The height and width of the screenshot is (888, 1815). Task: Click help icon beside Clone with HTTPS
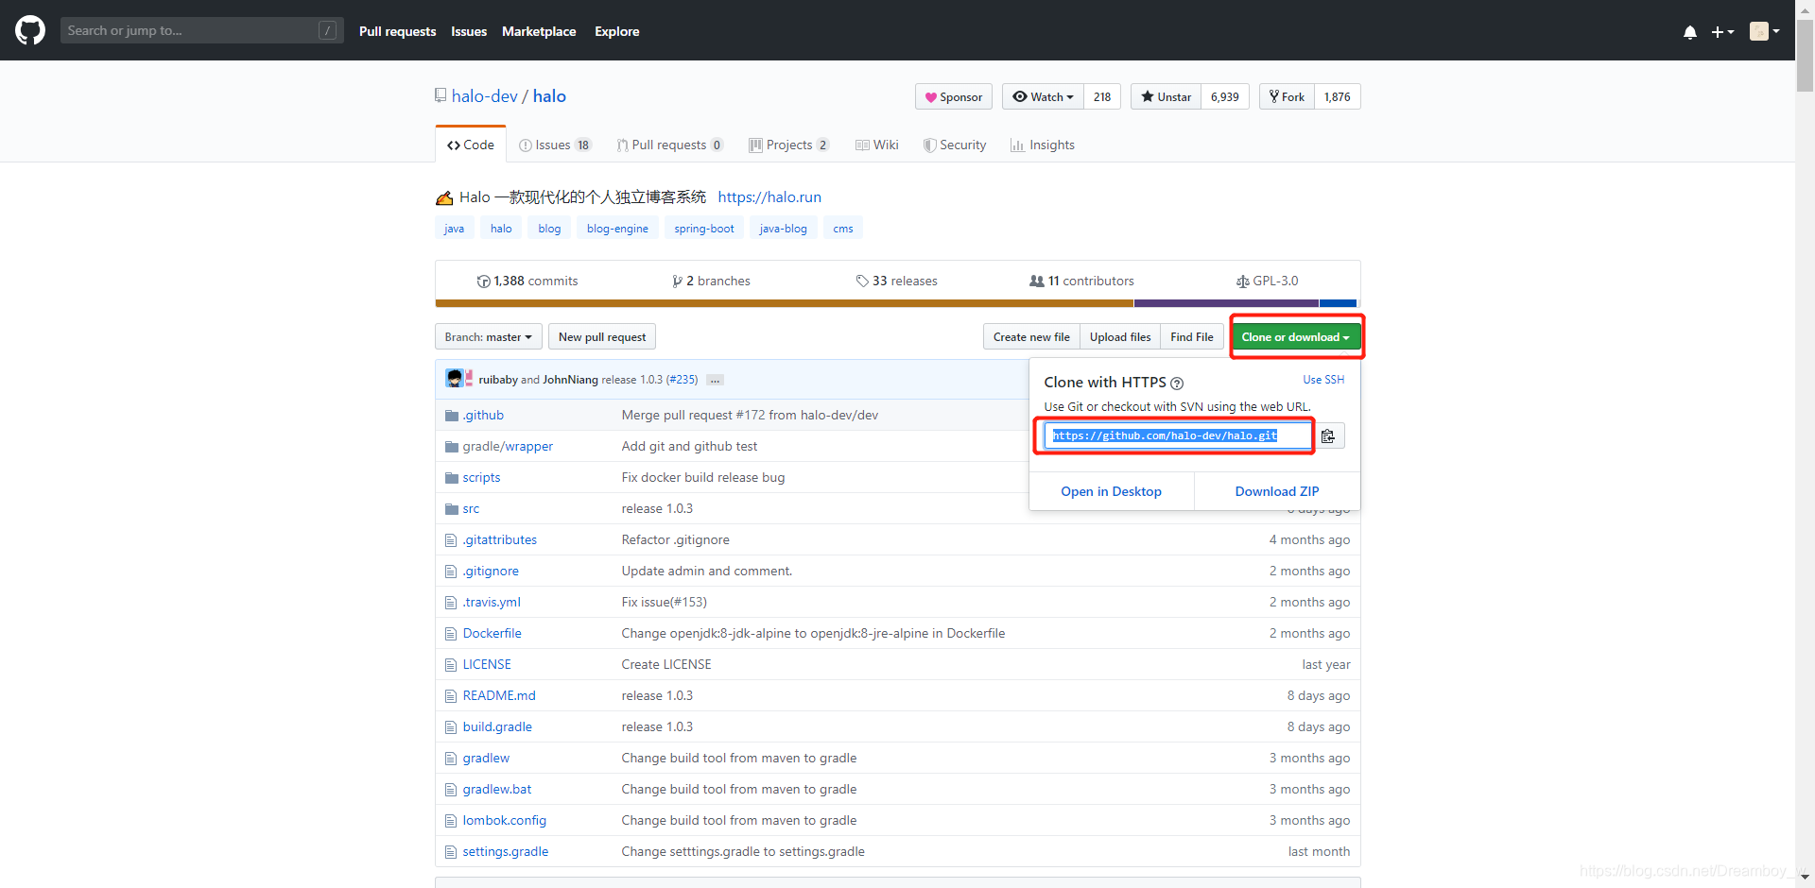pyautogui.click(x=1177, y=384)
